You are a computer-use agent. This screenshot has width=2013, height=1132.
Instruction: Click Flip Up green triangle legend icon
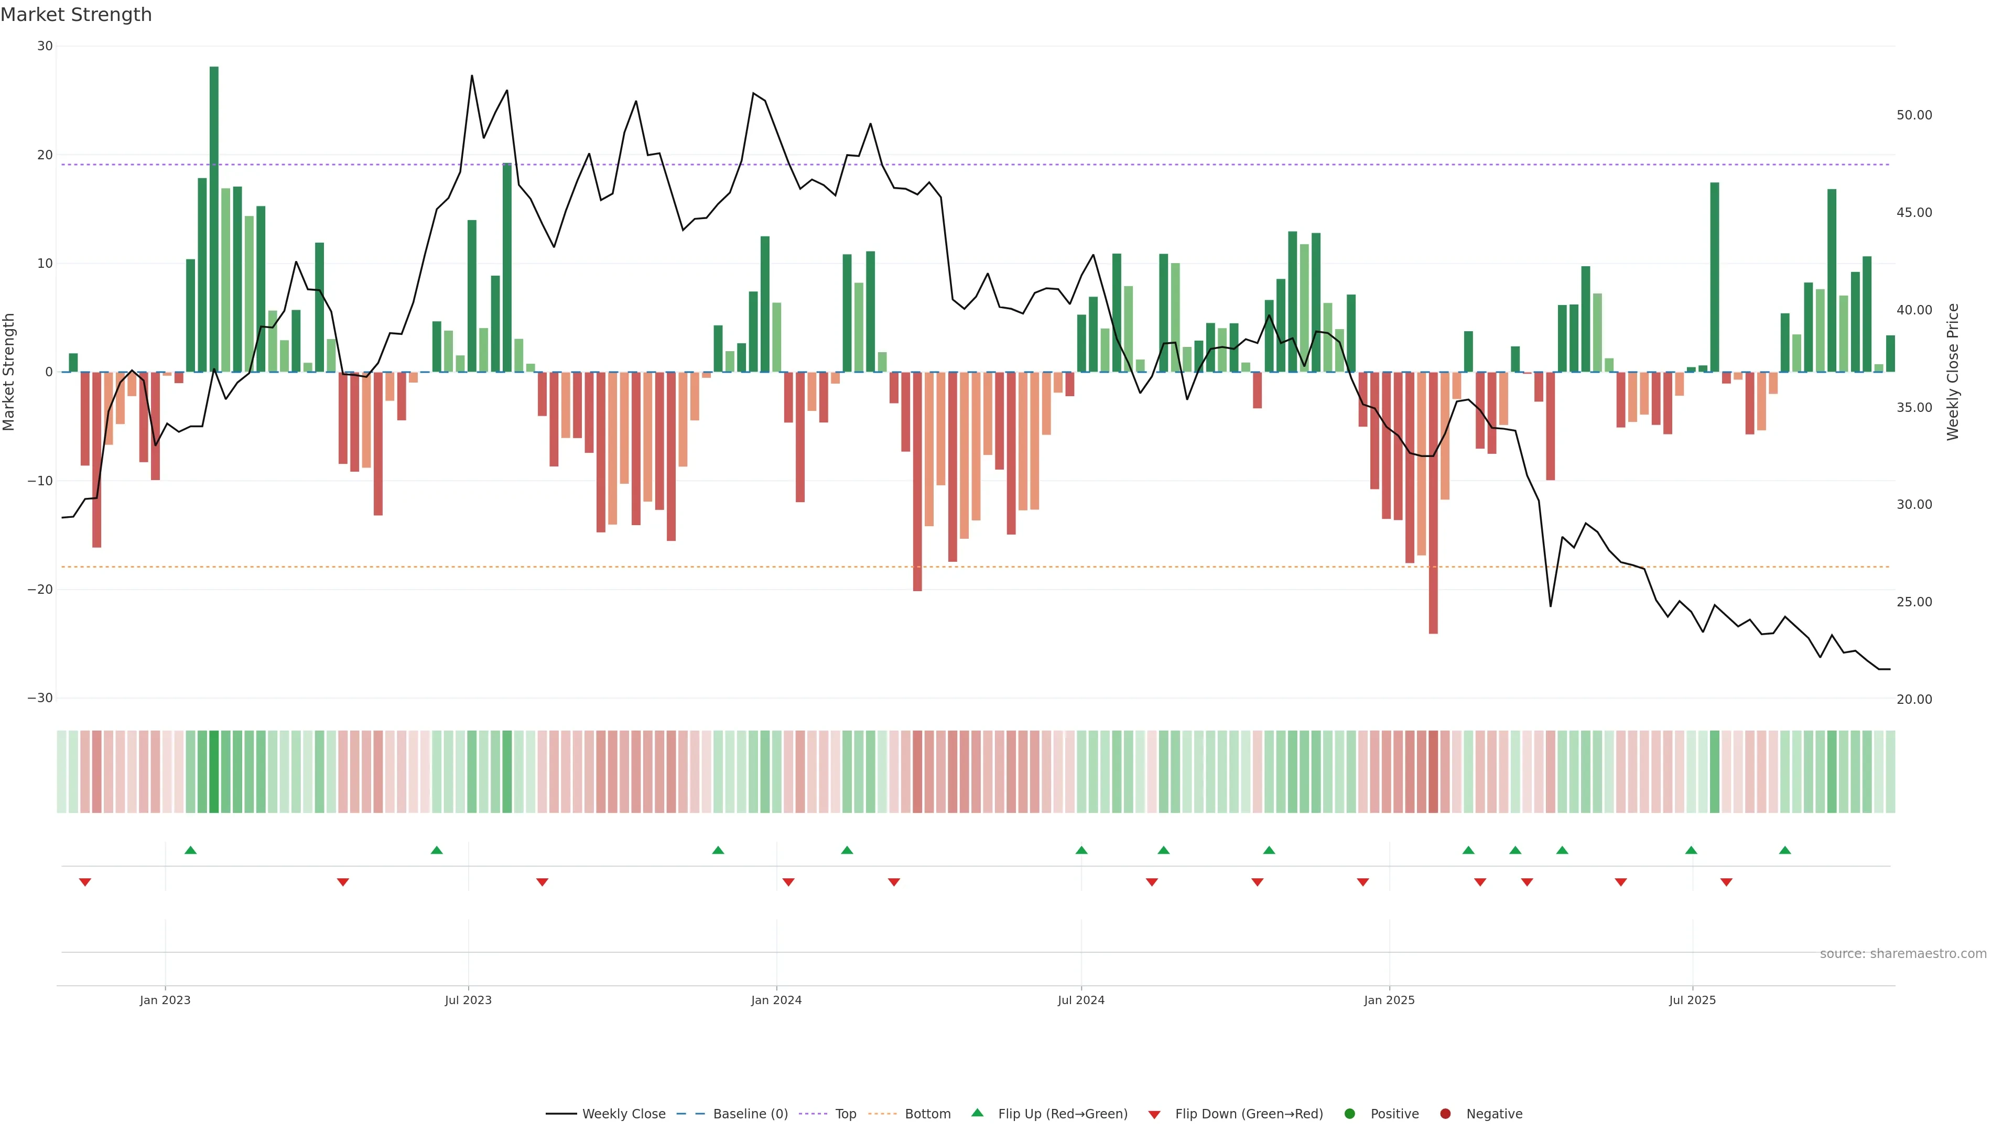tap(977, 1113)
